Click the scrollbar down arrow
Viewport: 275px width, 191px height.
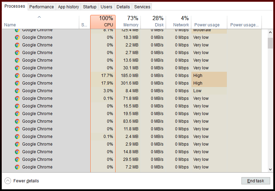270,169
